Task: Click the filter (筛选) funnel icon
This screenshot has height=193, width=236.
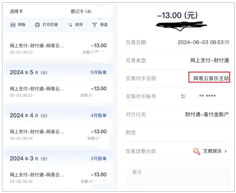Action: (x=94, y=25)
